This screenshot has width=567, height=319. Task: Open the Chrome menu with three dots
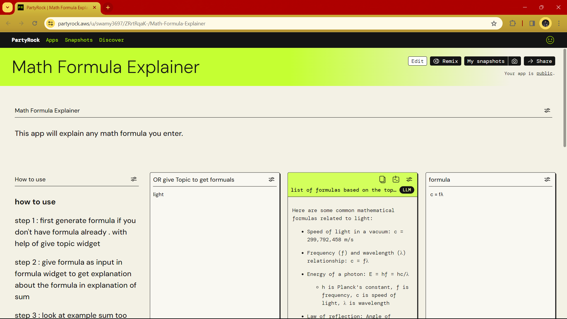[559, 23]
